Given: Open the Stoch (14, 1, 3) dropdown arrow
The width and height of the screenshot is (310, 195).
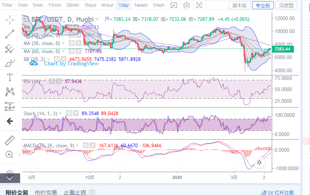Looking at the screenshot, I should click(x=62, y=114).
